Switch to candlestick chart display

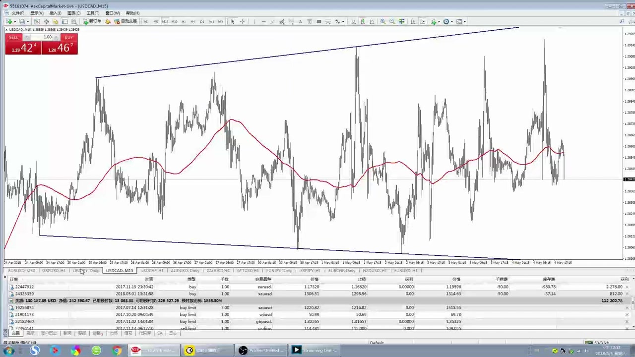(x=363, y=21)
